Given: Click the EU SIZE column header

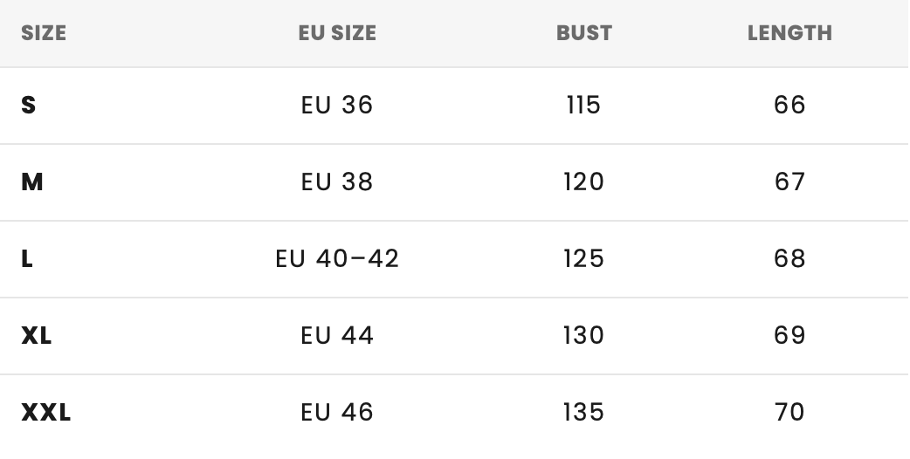Looking at the screenshot, I should (x=337, y=33).
